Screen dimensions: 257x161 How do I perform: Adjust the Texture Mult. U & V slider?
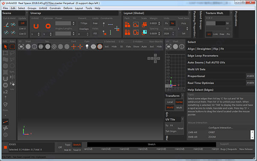(x=216, y=23)
